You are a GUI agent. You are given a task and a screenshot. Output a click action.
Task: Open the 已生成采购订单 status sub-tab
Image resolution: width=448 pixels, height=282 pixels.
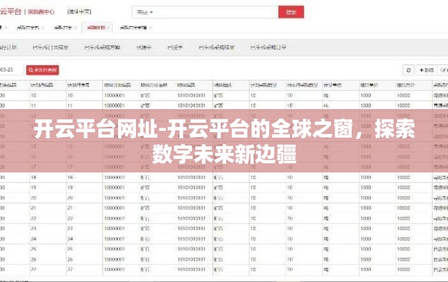pyautogui.click(x=268, y=47)
